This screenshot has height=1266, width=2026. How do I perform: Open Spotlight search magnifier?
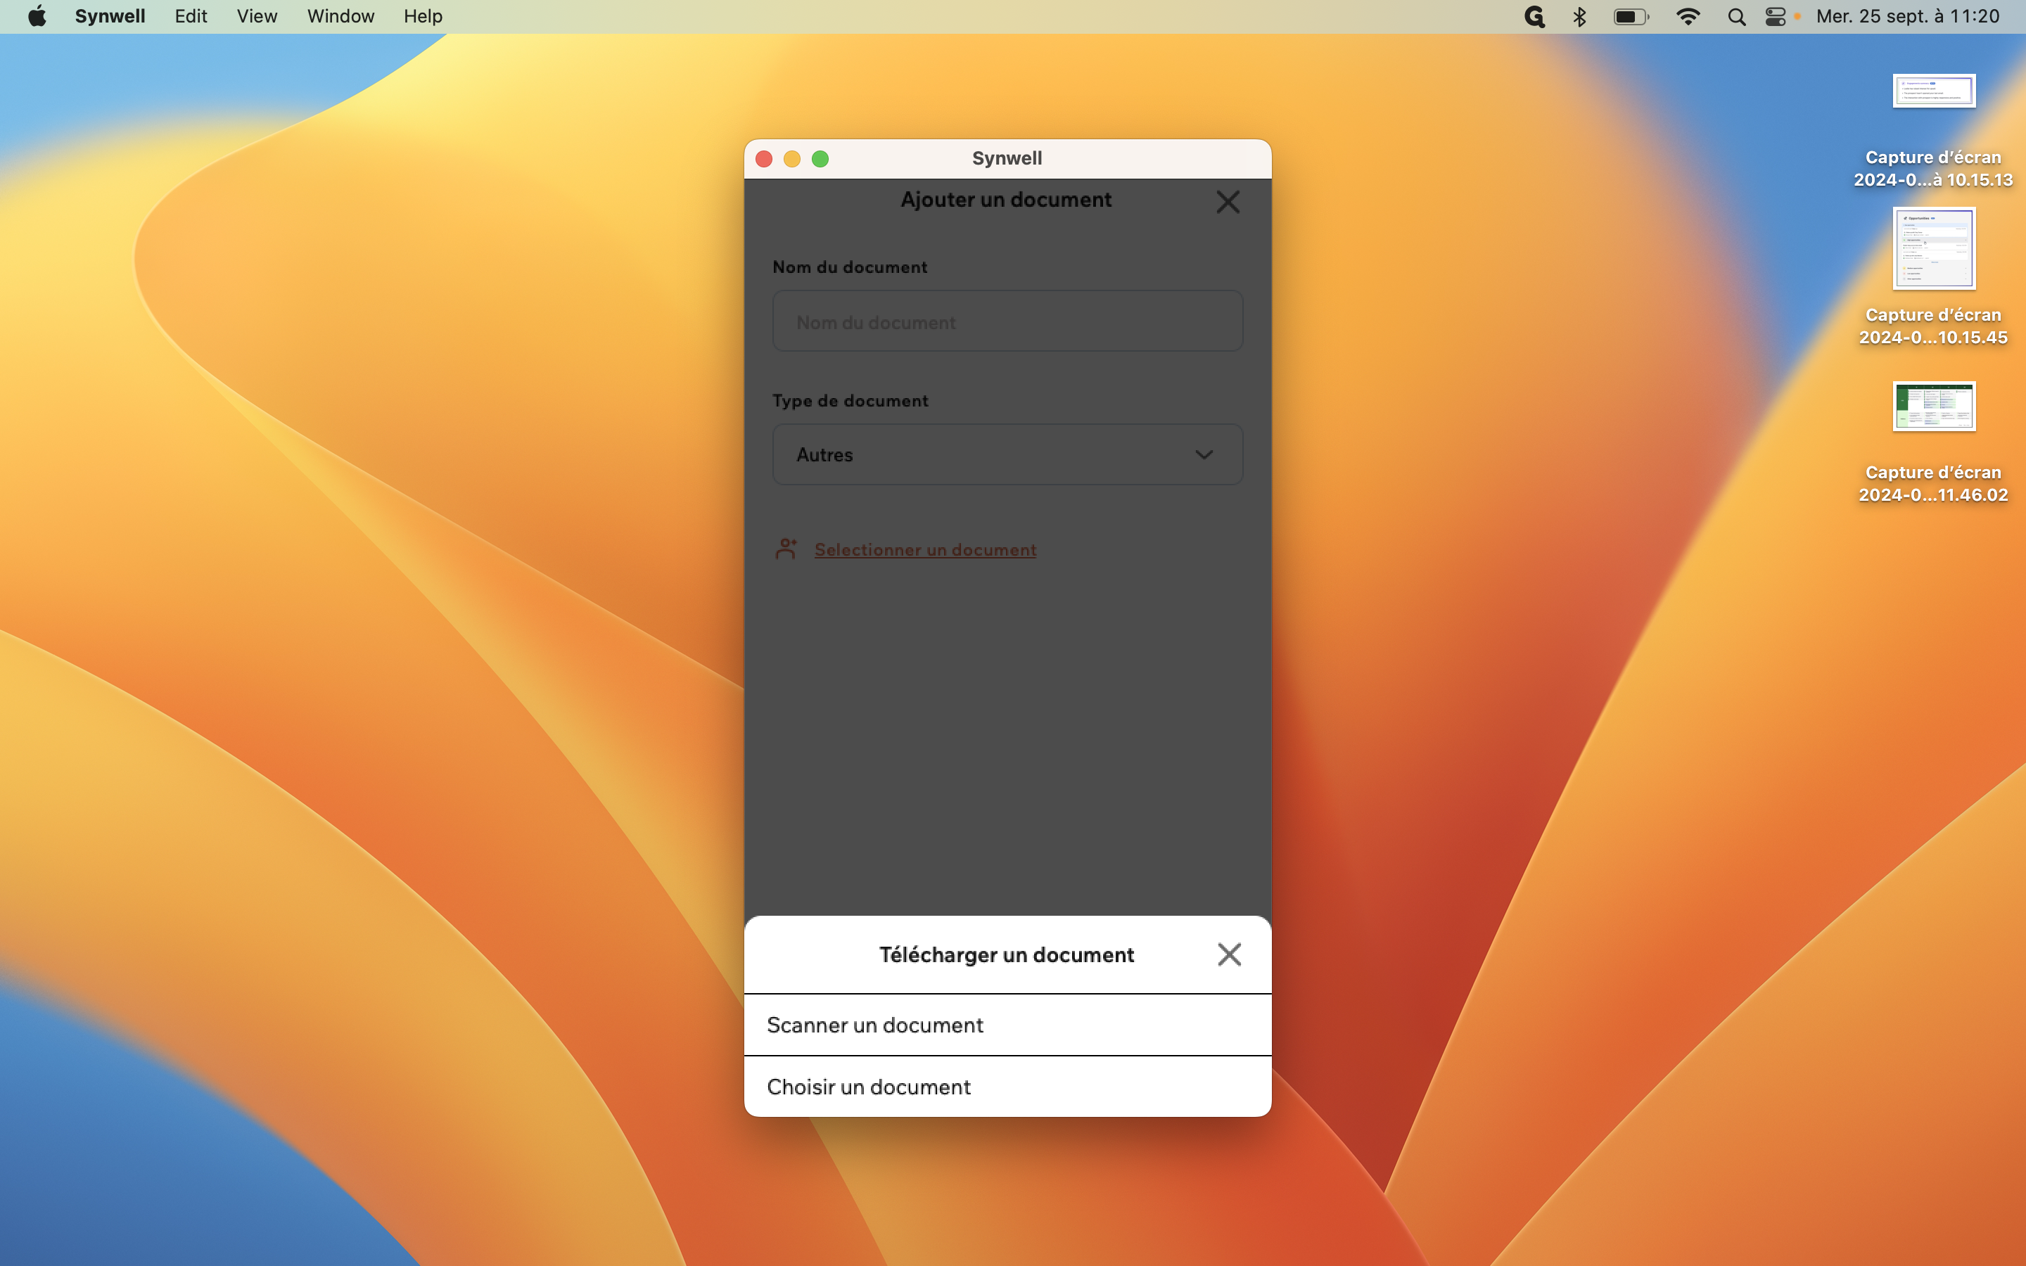[1736, 17]
